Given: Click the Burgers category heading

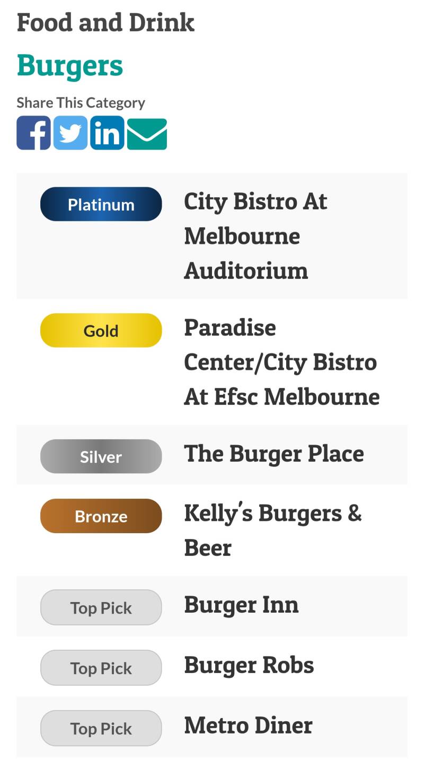Looking at the screenshot, I should [x=70, y=66].
